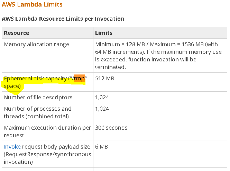Click the yellow-highlighted word 'space)'
This screenshot has height=171, width=230.
click(12, 85)
